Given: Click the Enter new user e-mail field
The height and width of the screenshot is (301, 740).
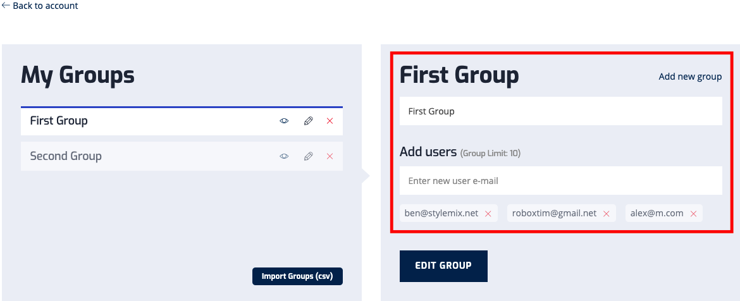Looking at the screenshot, I should pyautogui.click(x=560, y=181).
